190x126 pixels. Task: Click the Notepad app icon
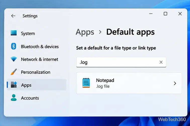pyautogui.click(x=86, y=83)
